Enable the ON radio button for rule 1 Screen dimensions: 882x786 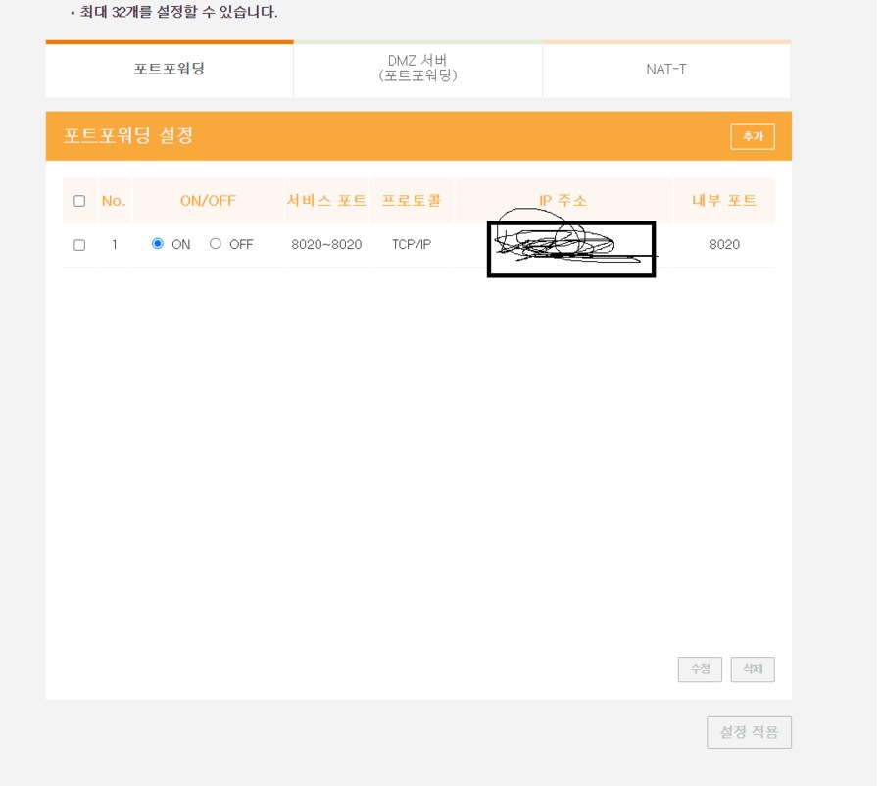[x=157, y=244]
